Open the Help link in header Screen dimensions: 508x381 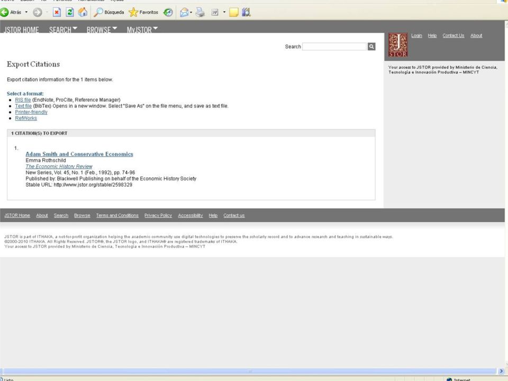click(x=432, y=35)
